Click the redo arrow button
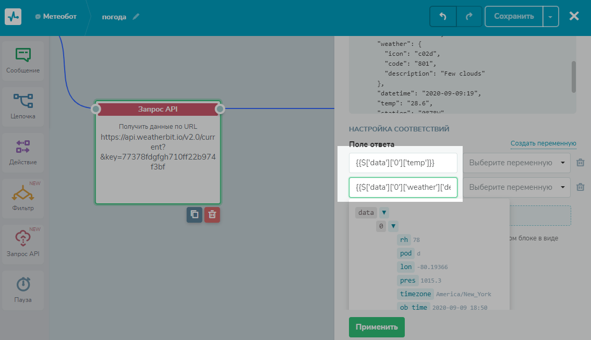 [x=469, y=16]
